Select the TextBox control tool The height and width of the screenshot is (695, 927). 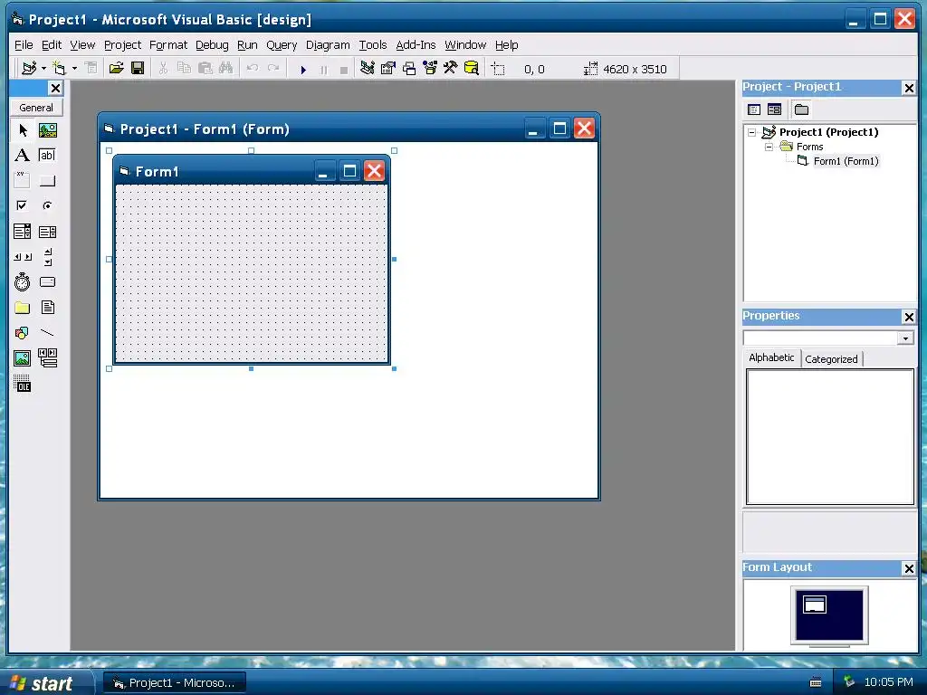pos(48,156)
